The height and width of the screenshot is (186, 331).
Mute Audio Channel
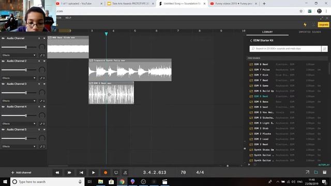click(x=44, y=38)
